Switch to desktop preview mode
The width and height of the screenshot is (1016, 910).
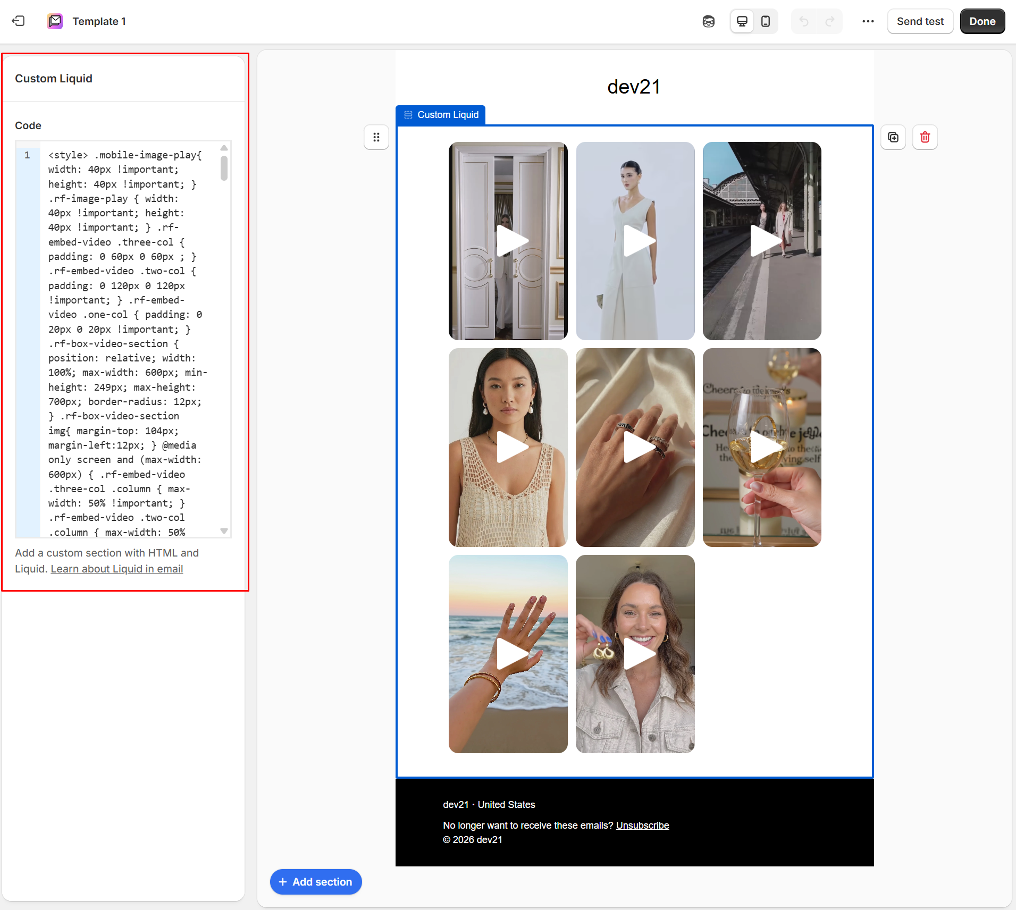(742, 21)
